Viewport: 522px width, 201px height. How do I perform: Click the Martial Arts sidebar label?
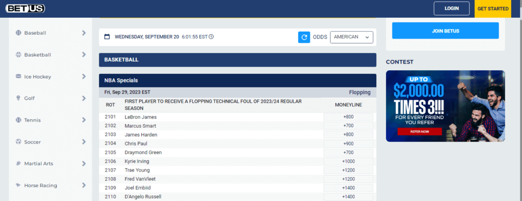click(x=39, y=163)
